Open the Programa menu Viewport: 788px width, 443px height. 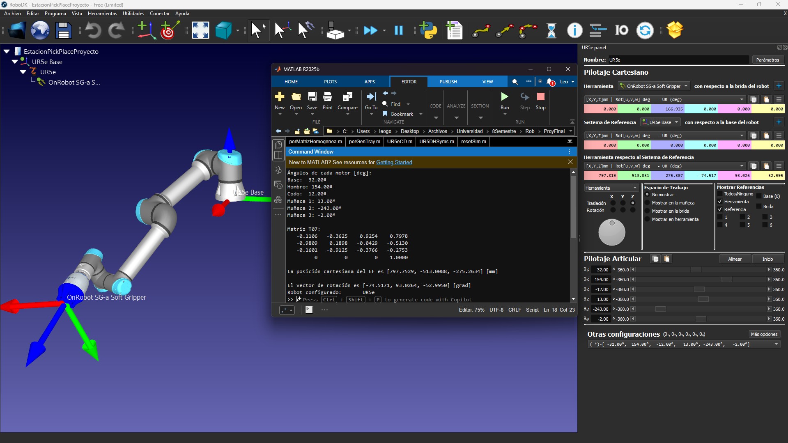click(x=55, y=14)
